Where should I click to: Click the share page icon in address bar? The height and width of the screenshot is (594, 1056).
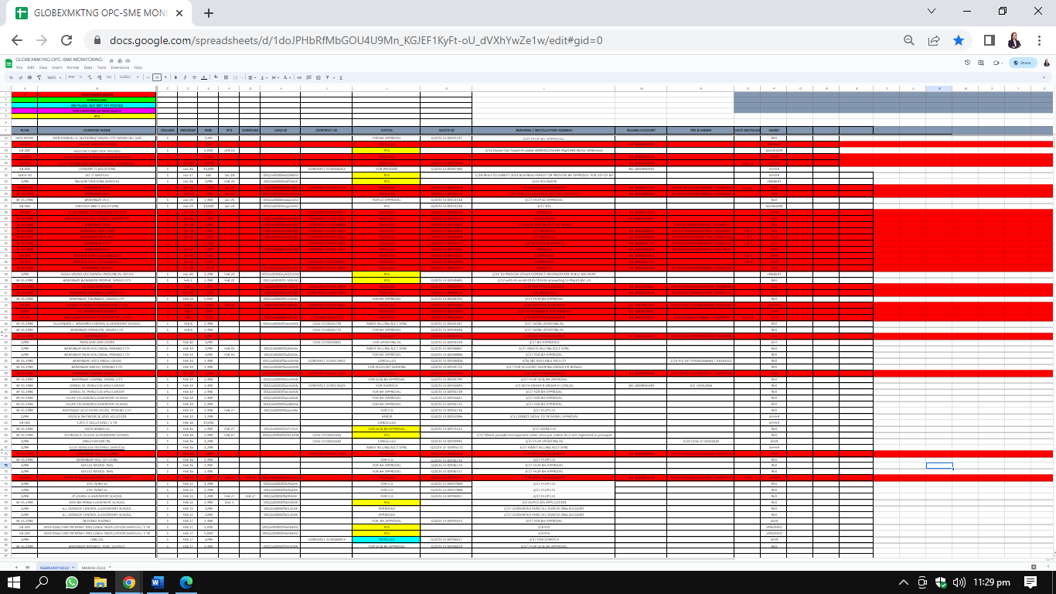pos(934,40)
